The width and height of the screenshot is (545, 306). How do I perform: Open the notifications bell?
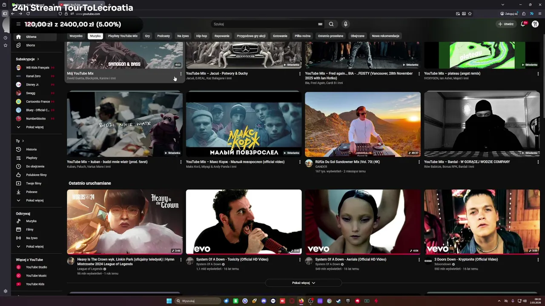click(523, 24)
